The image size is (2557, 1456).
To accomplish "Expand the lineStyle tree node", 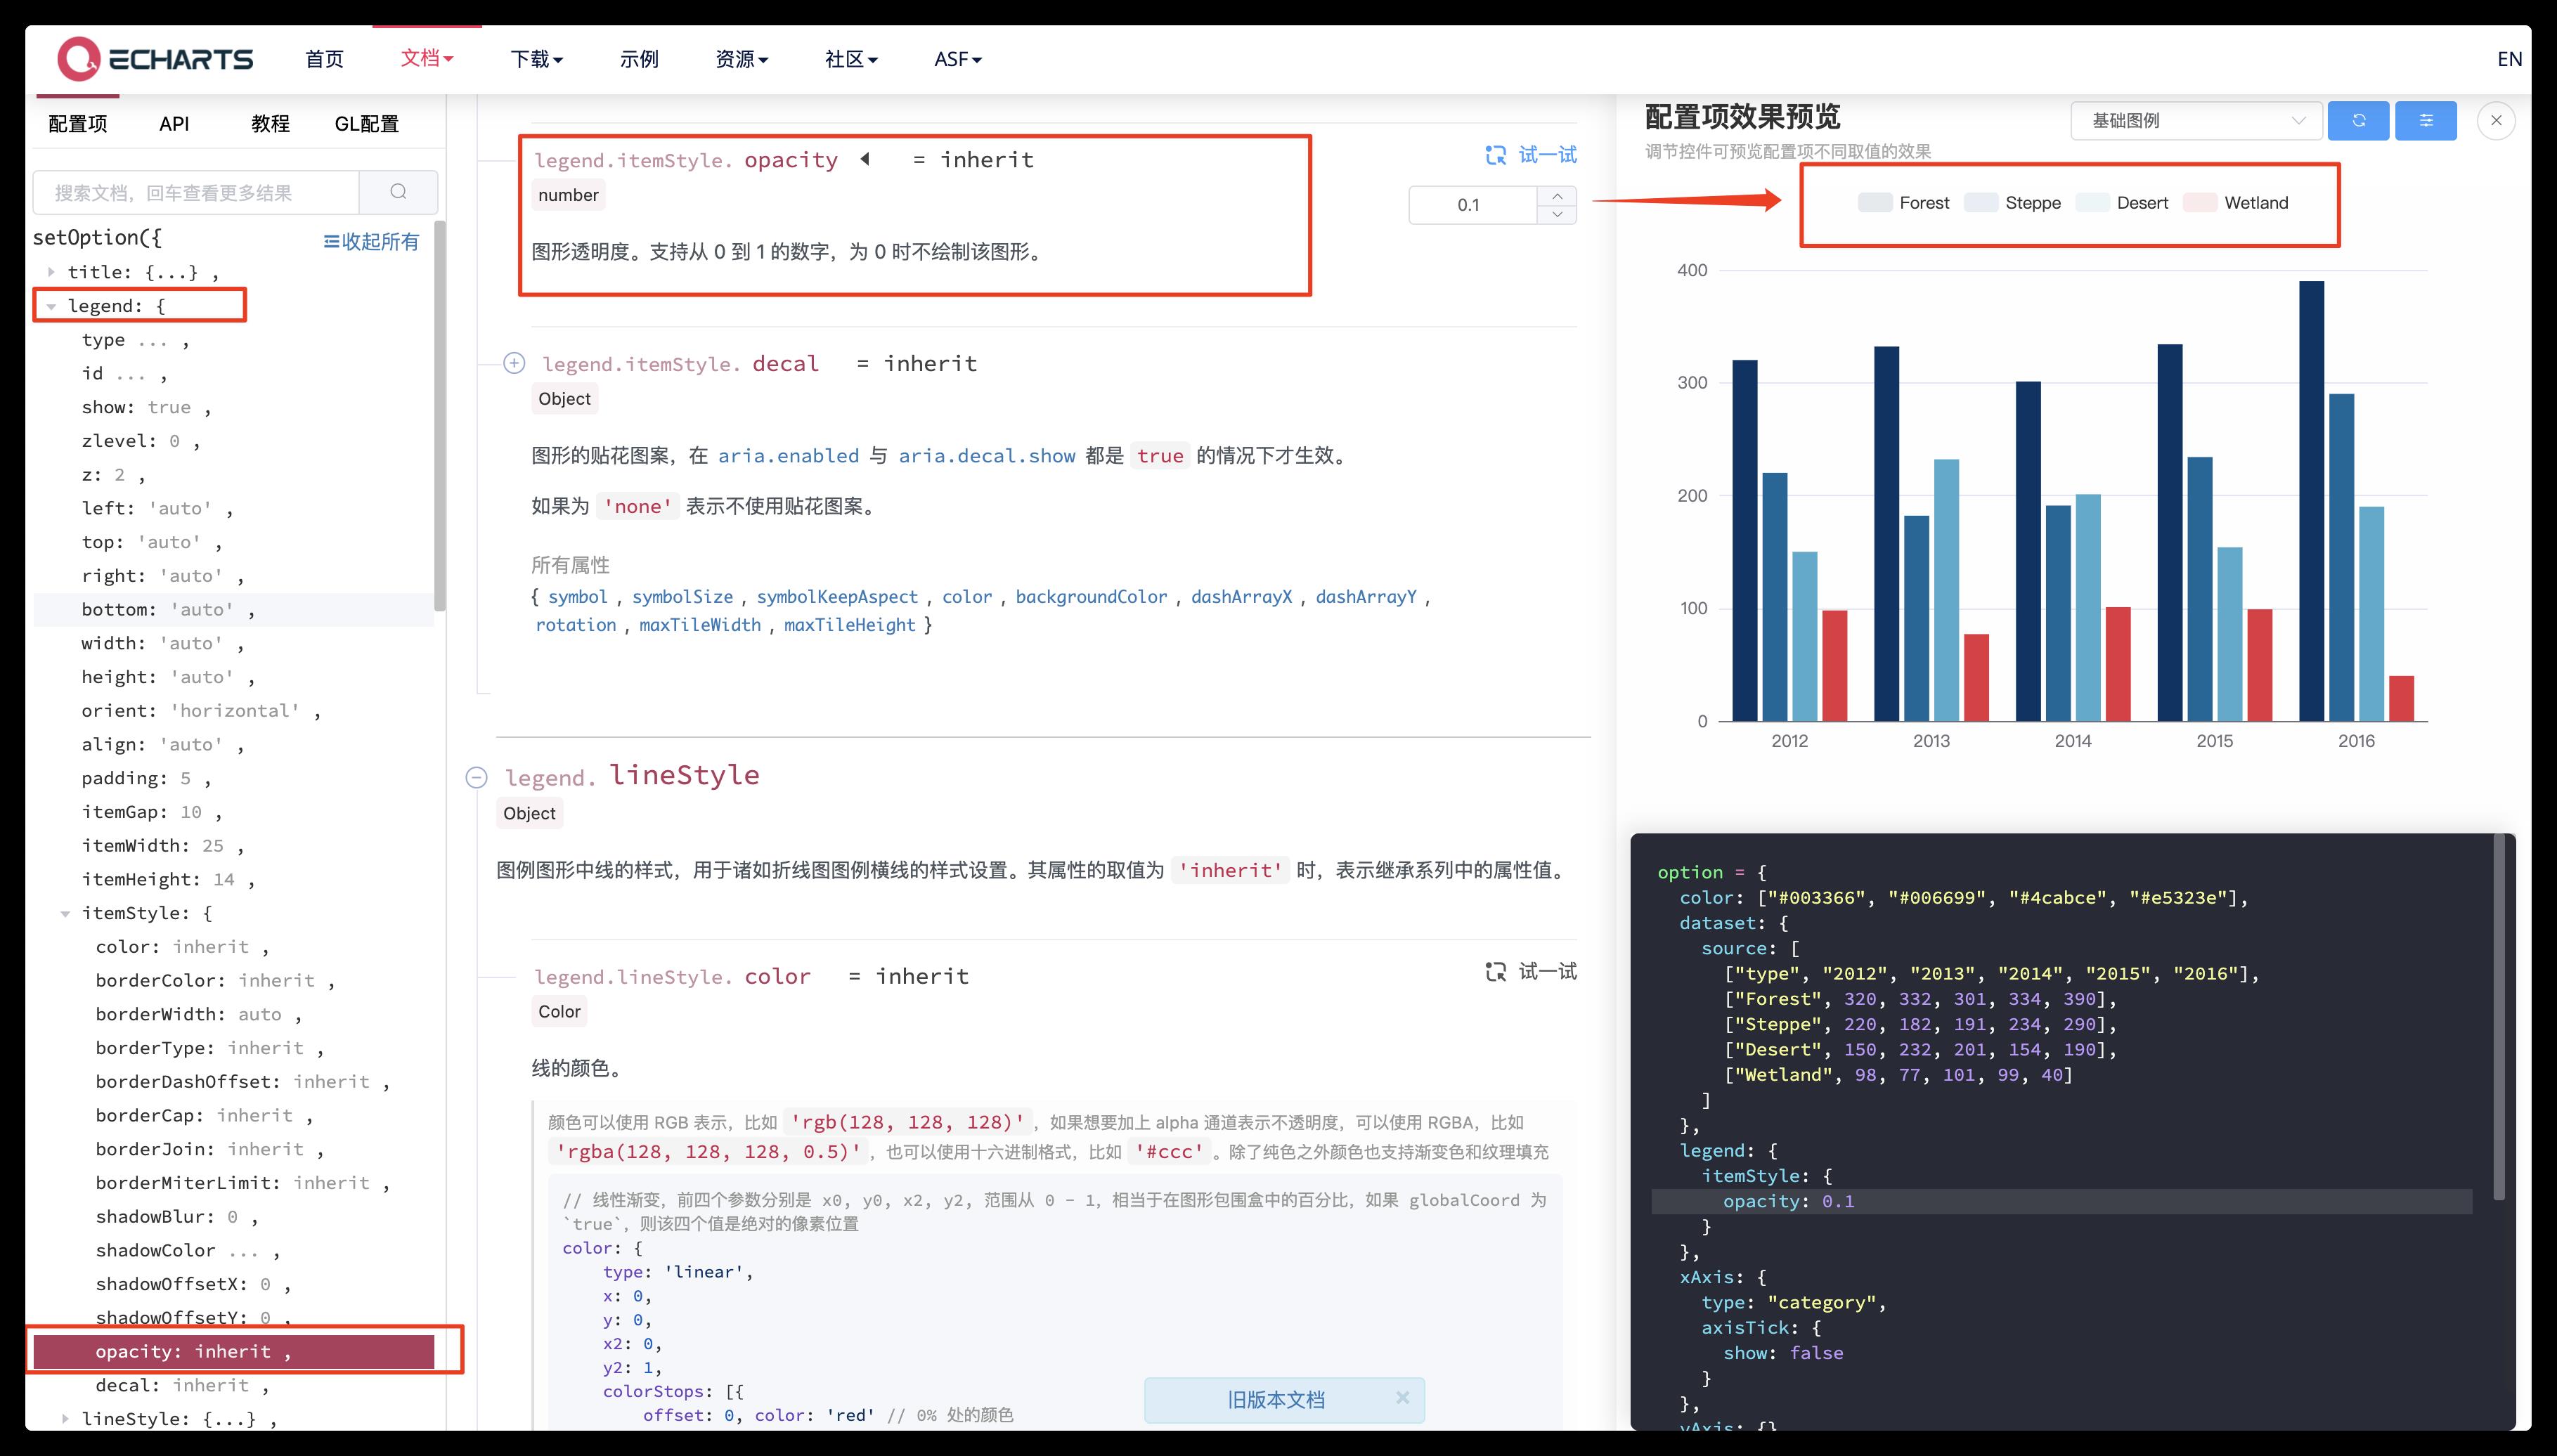I will 65,1419.
